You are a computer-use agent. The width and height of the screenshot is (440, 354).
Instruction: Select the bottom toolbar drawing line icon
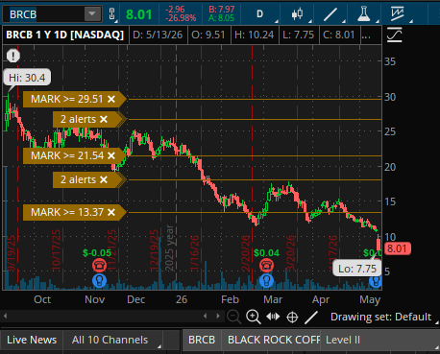click(x=311, y=318)
